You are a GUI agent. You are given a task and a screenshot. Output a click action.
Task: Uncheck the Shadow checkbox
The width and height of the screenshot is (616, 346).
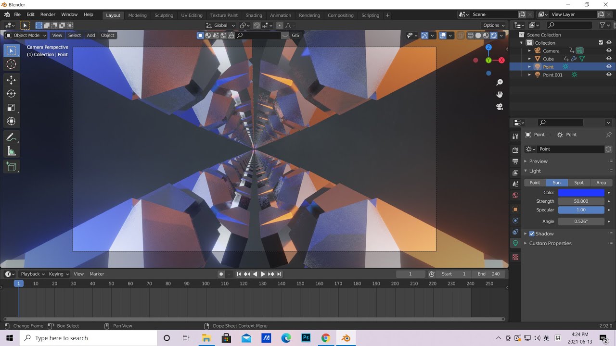coord(532,234)
